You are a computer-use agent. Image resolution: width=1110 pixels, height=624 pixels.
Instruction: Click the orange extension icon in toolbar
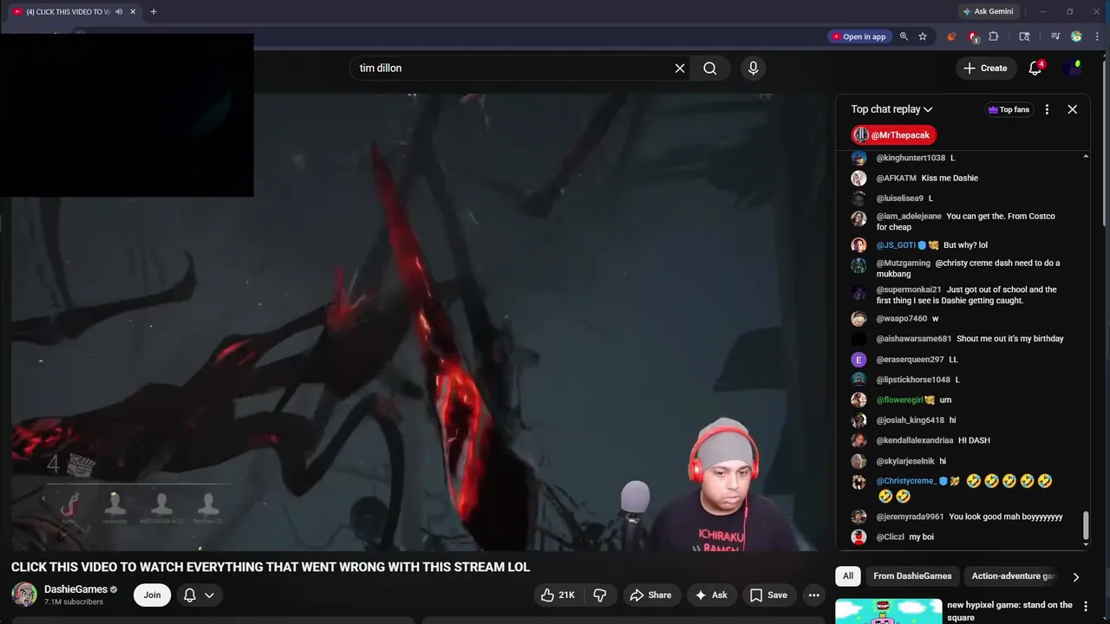(952, 36)
